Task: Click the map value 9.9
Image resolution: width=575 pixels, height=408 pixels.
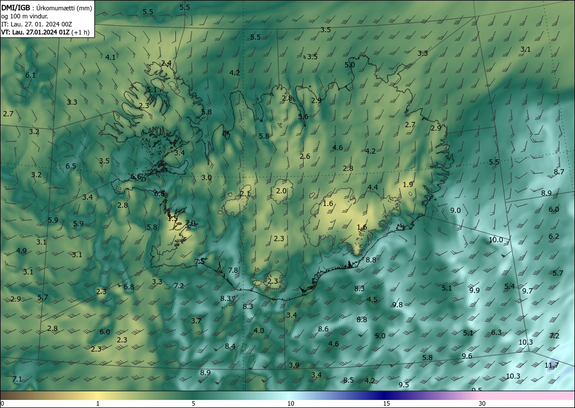Action: [x=474, y=290]
